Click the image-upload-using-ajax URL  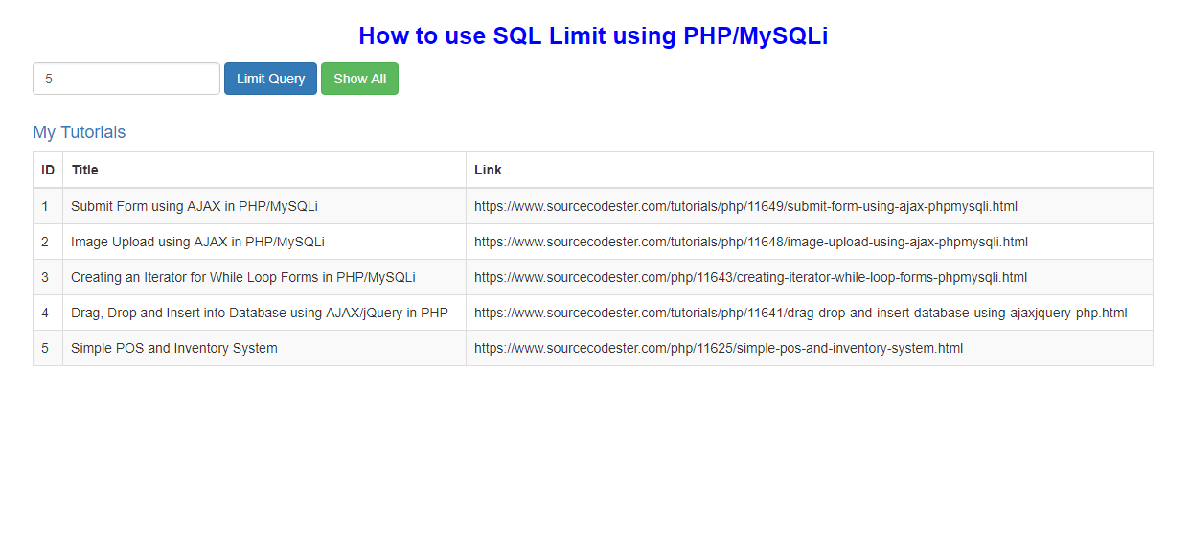coord(751,242)
